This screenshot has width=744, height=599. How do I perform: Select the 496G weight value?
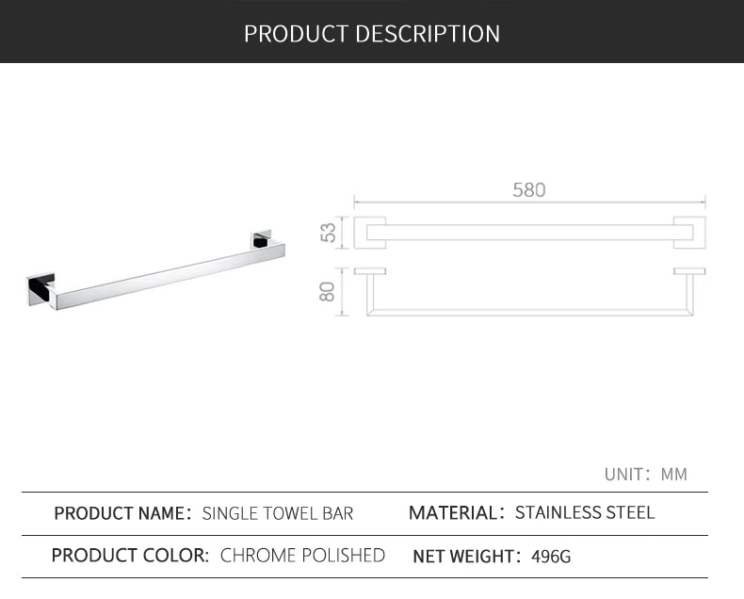point(551,557)
